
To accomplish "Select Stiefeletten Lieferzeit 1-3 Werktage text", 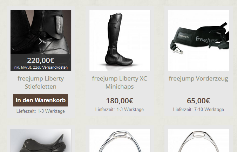I will [x=41, y=111].
